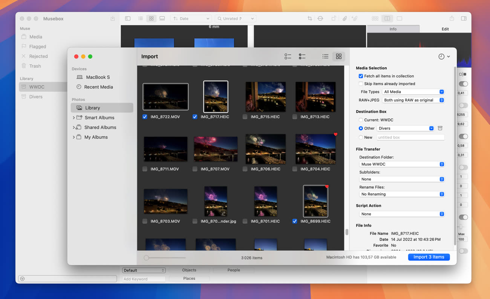Select grid view in Musebox main toolbar
Image resolution: width=490 pixels, height=299 pixels.
tap(151, 18)
